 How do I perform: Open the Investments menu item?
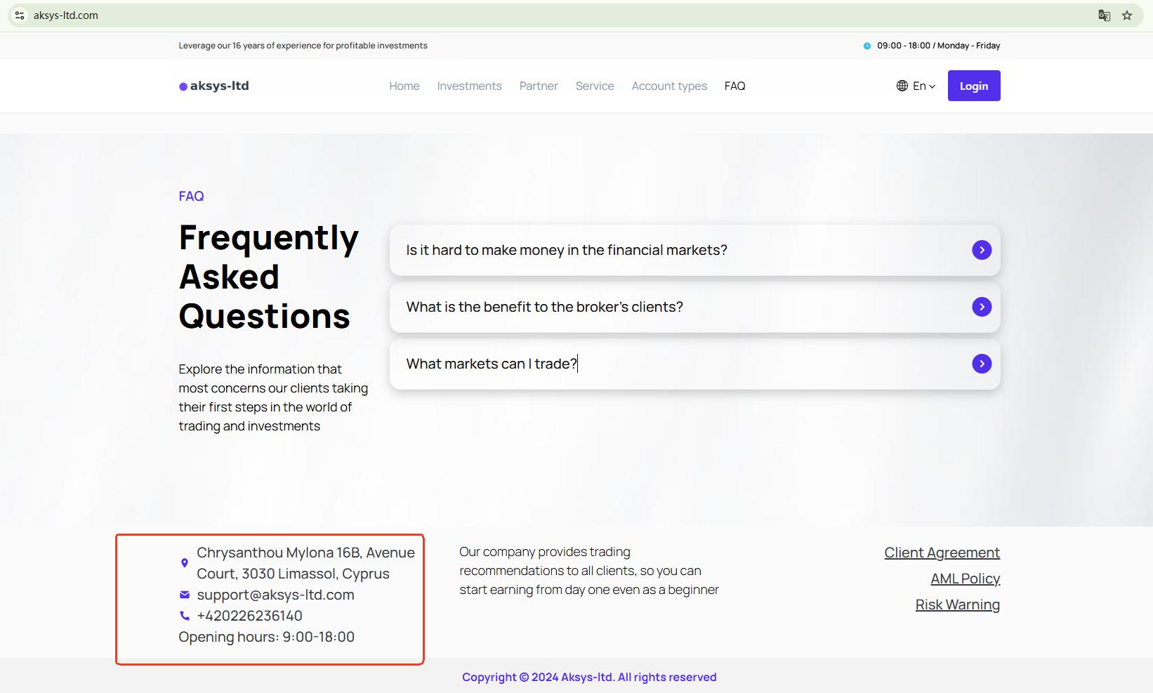[x=469, y=86]
